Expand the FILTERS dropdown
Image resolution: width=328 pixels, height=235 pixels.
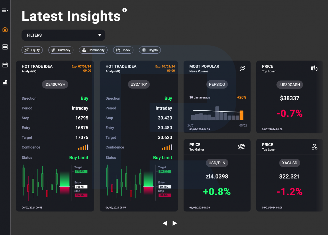(63, 35)
